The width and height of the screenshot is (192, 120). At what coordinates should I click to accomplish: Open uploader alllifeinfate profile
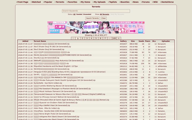coord(162,66)
